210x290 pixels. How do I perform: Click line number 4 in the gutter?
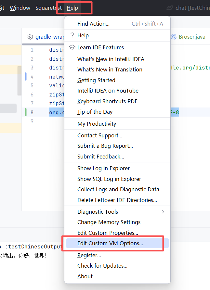32,77
